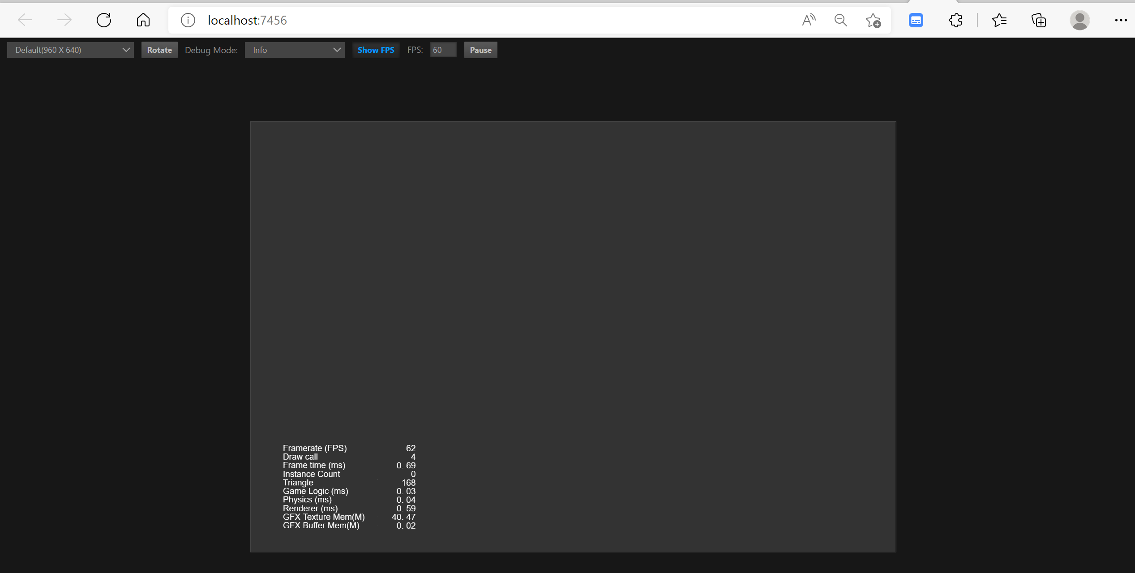
Task: Open the Extensions puzzle icon
Action: (x=955, y=20)
